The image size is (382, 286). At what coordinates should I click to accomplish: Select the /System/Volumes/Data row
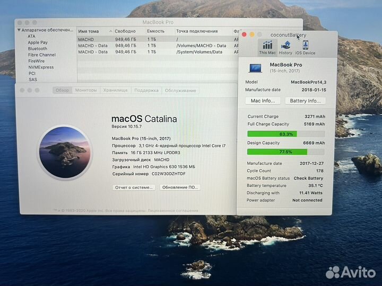click(158, 52)
